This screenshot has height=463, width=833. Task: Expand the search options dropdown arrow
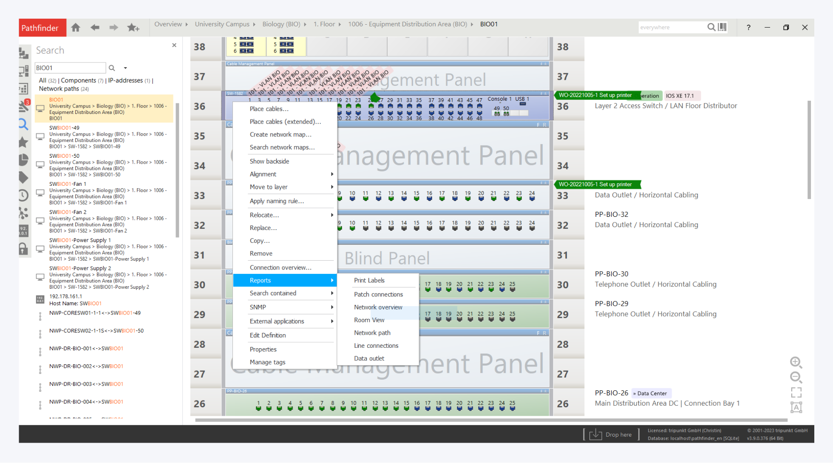[125, 68]
